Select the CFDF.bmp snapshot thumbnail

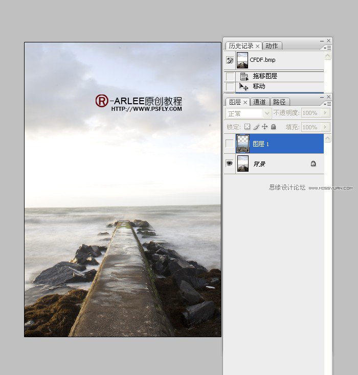coord(242,60)
